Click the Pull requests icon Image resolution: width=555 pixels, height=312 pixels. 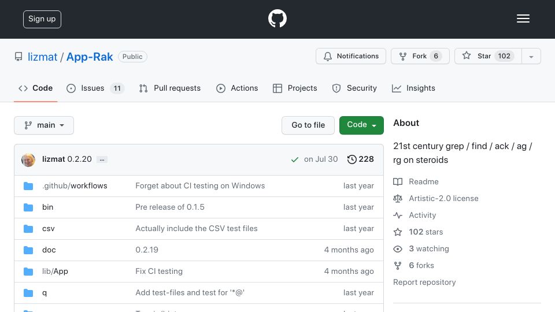pos(143,88)
